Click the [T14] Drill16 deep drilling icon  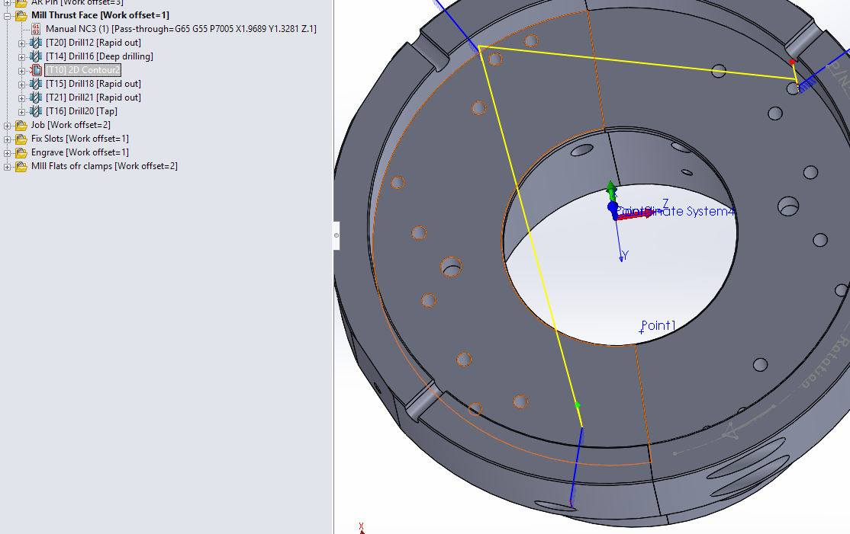tap(34, 56)
